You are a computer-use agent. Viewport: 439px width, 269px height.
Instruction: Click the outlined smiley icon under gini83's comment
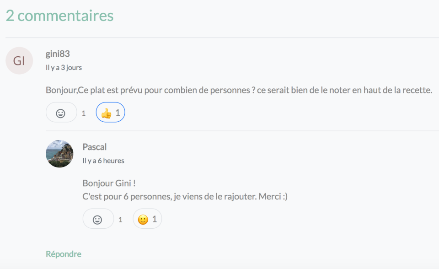(x=61, y=112)
